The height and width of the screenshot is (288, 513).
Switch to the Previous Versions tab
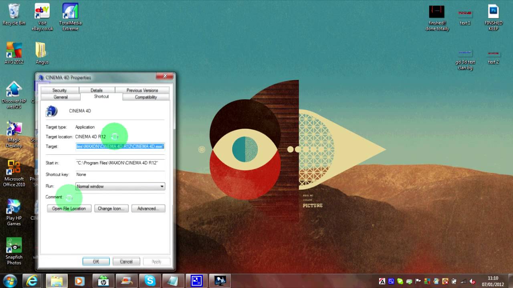[142, 90]
